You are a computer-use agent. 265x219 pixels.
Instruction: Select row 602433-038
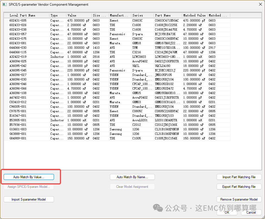[117, 29]
